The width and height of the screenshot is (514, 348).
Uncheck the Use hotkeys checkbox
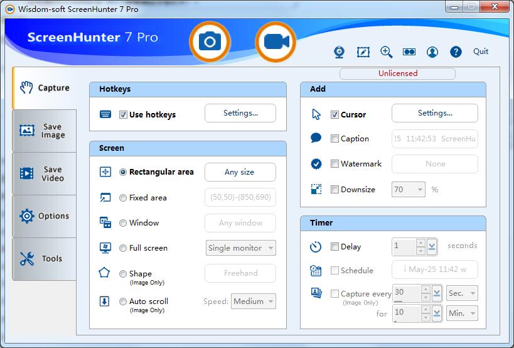123,114
